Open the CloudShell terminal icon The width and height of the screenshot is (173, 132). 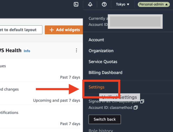[x=76, y=4]
